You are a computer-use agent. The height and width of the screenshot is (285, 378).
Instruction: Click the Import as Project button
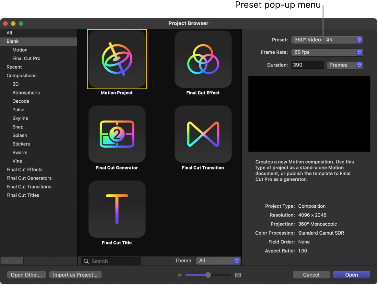click(x=75, y=275)
